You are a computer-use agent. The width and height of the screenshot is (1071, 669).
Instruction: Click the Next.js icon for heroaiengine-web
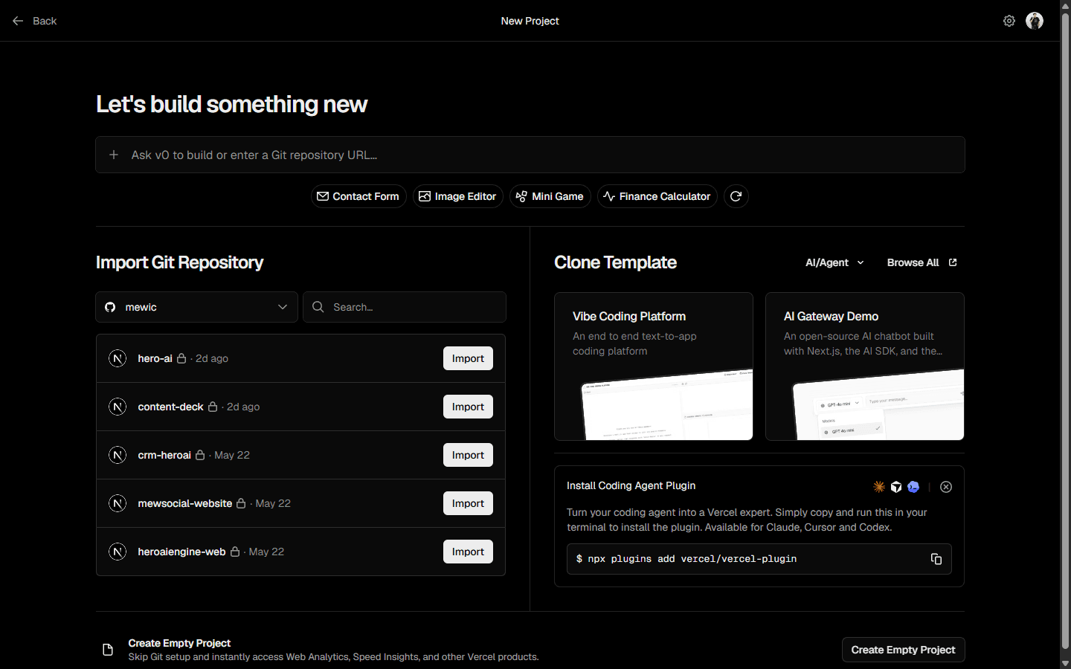click(x=118, y=552)
